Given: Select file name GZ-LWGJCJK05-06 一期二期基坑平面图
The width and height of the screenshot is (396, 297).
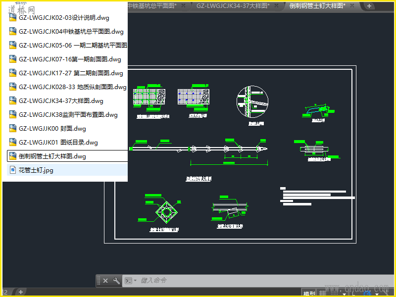Looking at the screenshot, I should 73,46.
